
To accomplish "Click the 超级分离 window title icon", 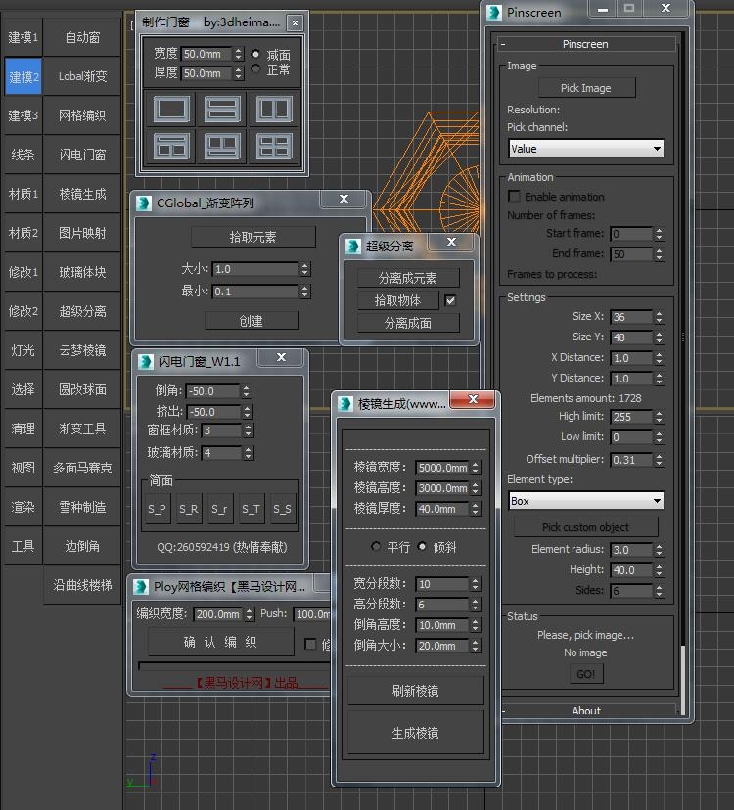I will (353, 247).
